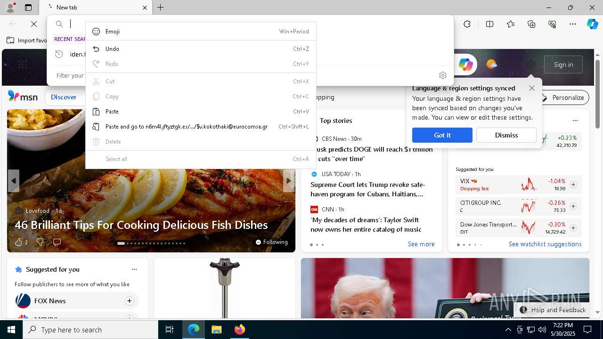Click the VIX stock row

point(518,185)
